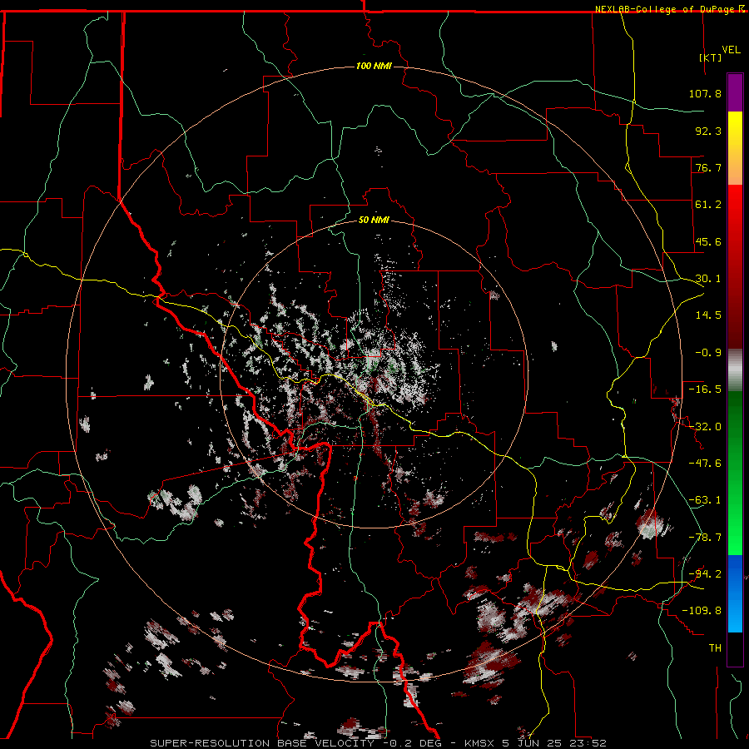This screenshot has width=749, height=749.
Task: Click the 92.3 velocity scale value
Action: pyautogui.click(x=708, y=131)
